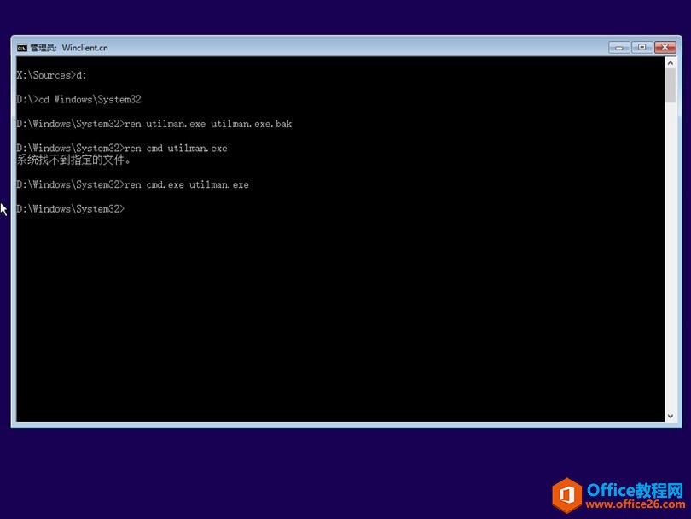
Task: Click the 'cd Windows\System32' command line
Action: 78,100
